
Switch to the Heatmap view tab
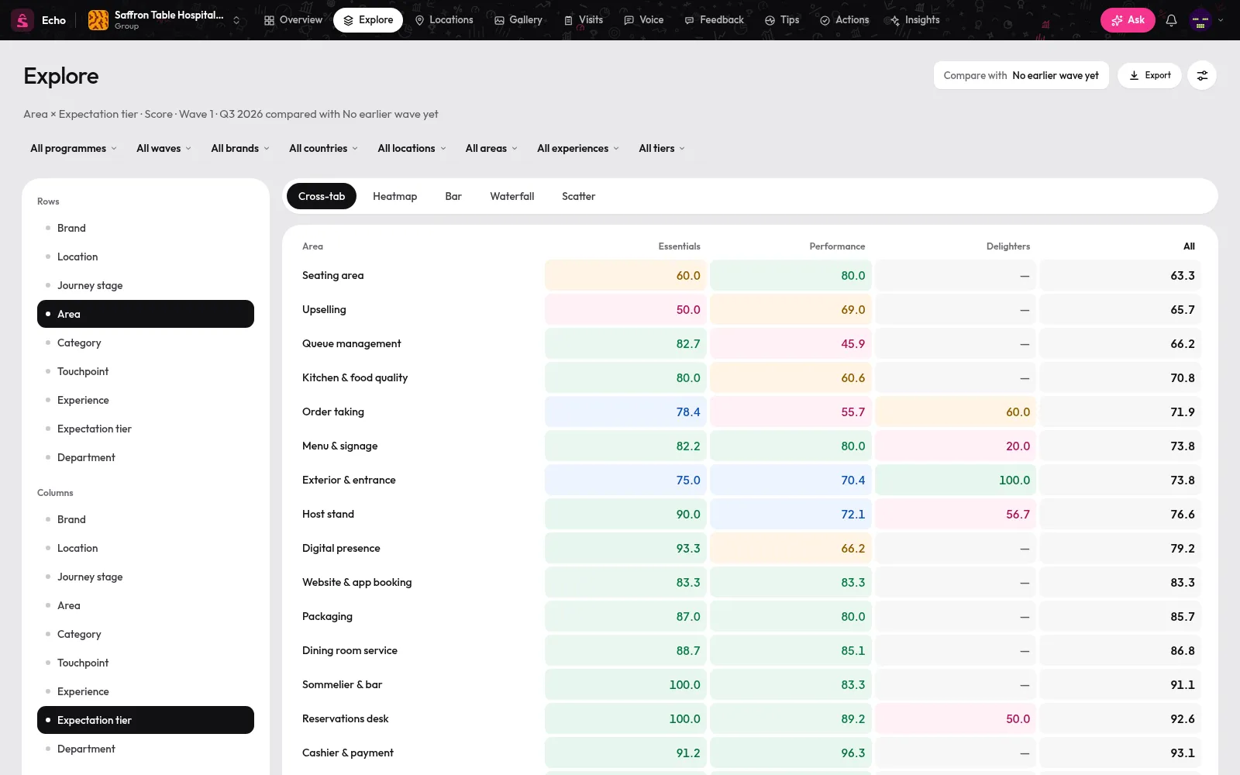click(x=394, y=196)
